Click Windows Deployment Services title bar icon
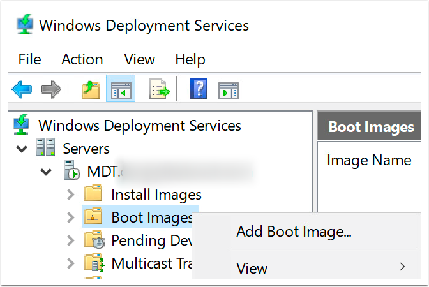 tap(25, 25)
